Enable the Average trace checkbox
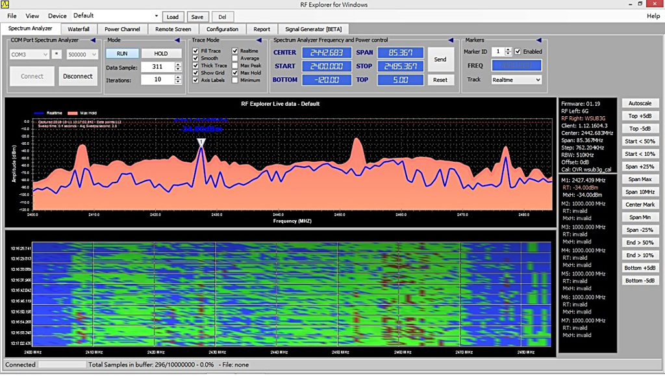 (x=235, y=58)
